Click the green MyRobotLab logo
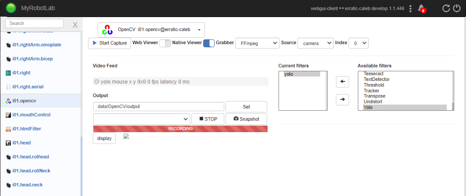Screen dimensions: 466x196 point(11,8)
